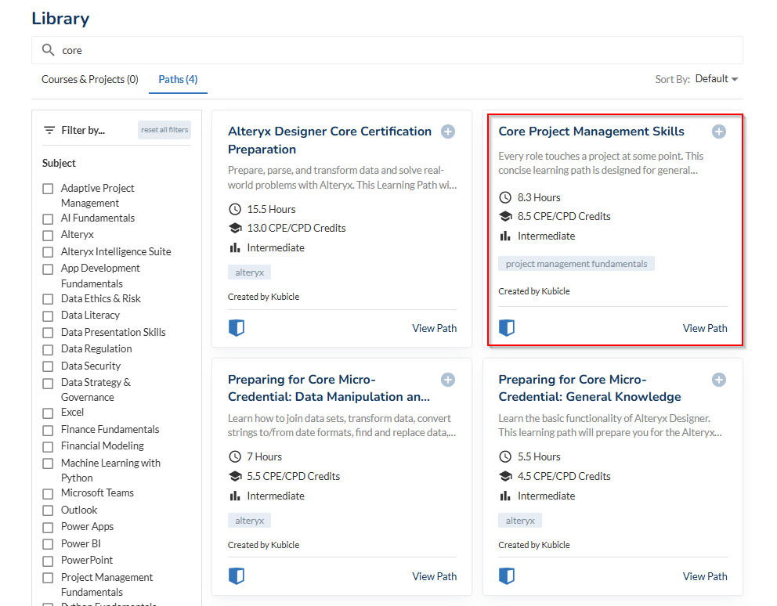777x606 pixels.
Task: Tick the Excel subject filter checkbox
Action: click(x=48, y=413)
